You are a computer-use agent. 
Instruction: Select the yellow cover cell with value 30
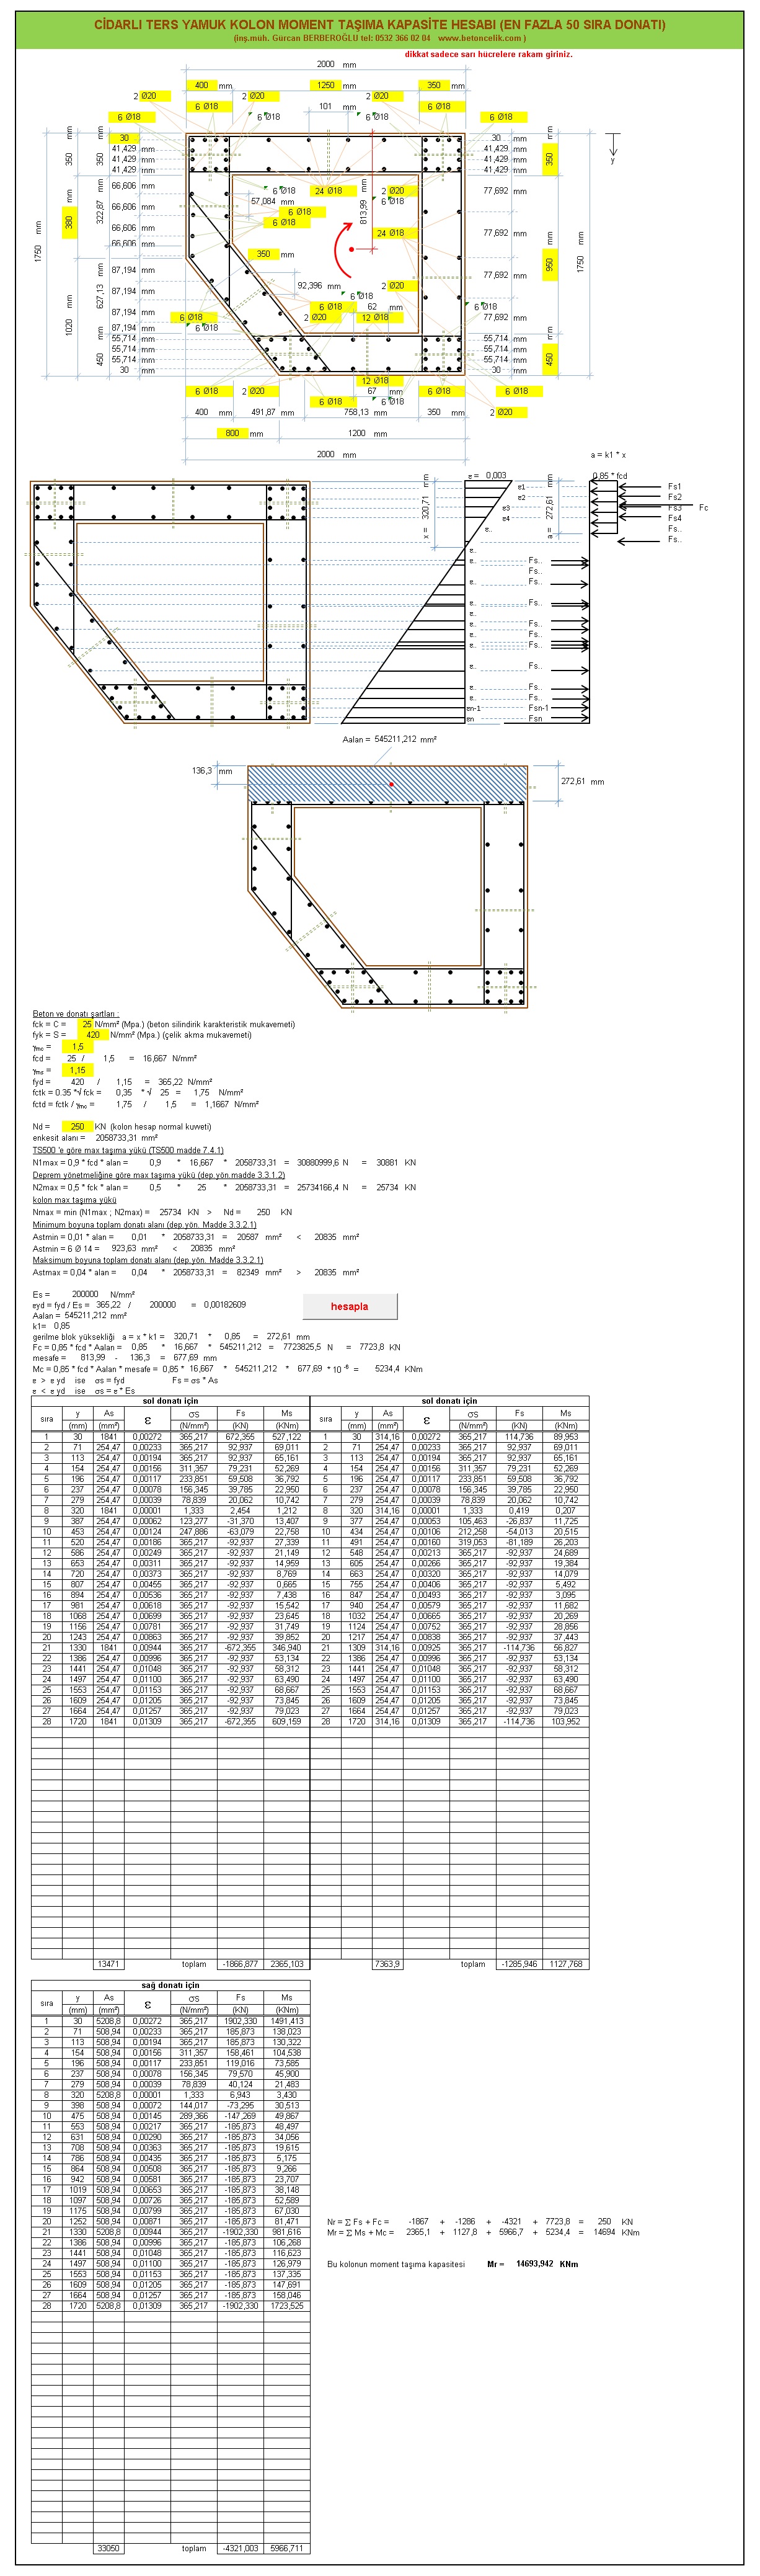tap(124, 138)
